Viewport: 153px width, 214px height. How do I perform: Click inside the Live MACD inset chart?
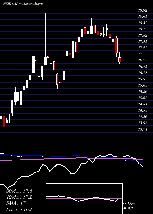[84, 199]
